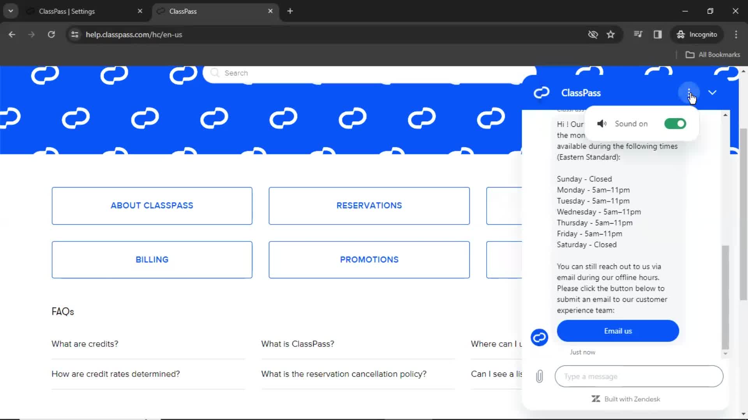This screenshot has height=420, width=748.
Task: Click the Incognito mode icon in toolbar
Action: coord(680,34)
